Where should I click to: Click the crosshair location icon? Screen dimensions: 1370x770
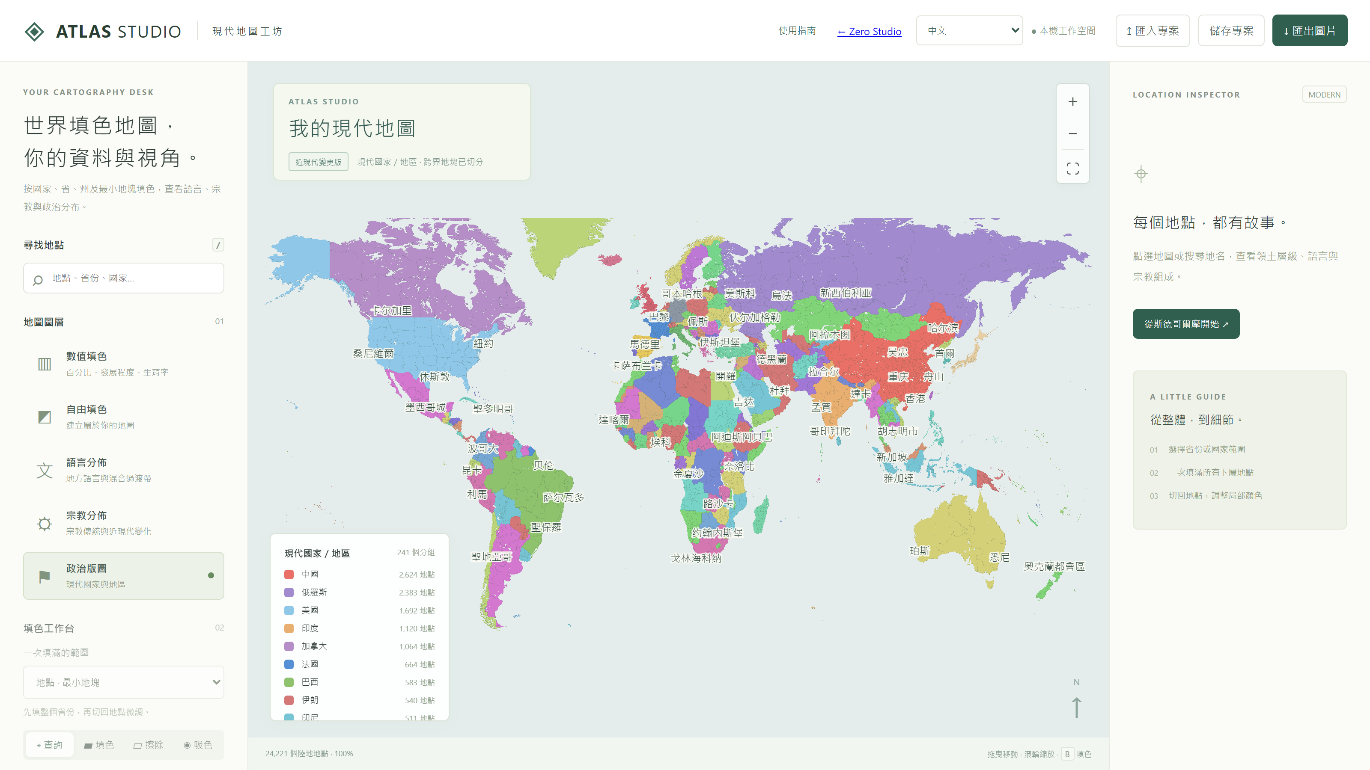coord(1141,174)
